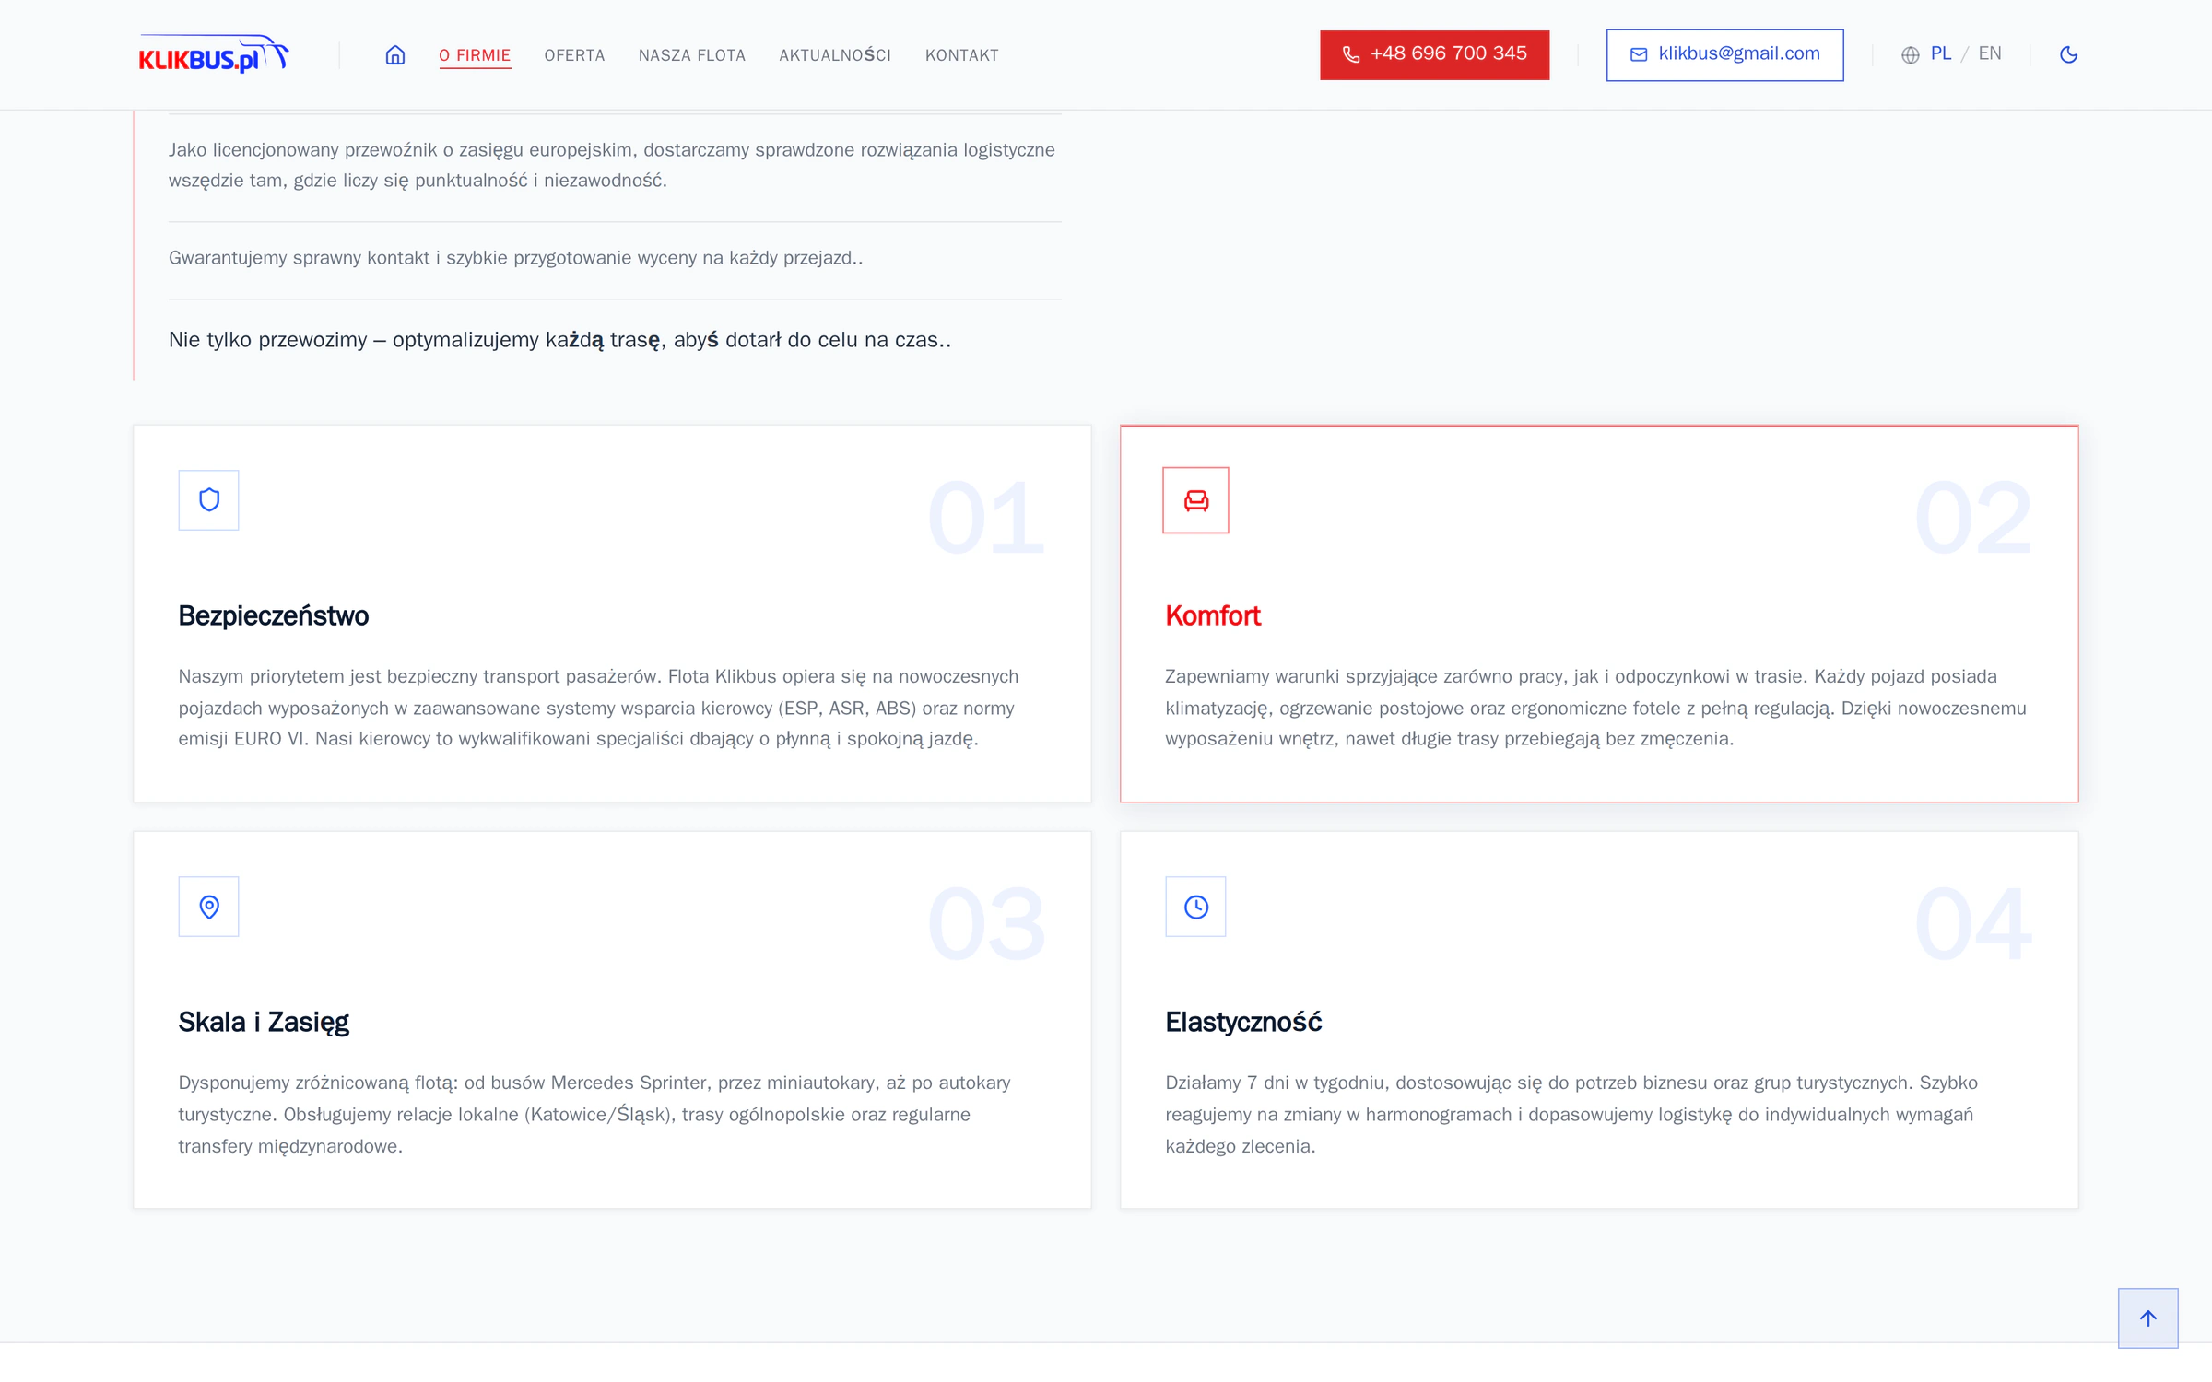Toggle dark mode with the moon icon
Viewport: 2212px width, 1382px height.
click(2068, 54)
